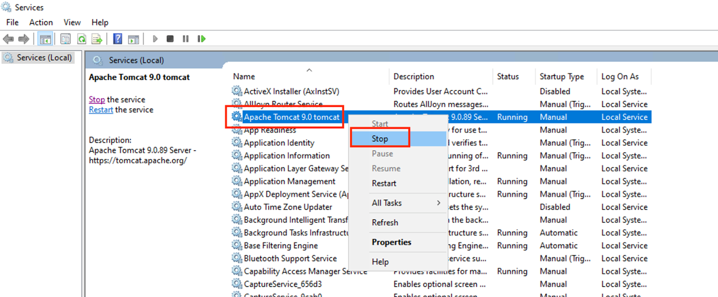Click the green Refresh toolbar icon
Image resolution: width=718 pixels, height=297 pixels.
[82, 39]
